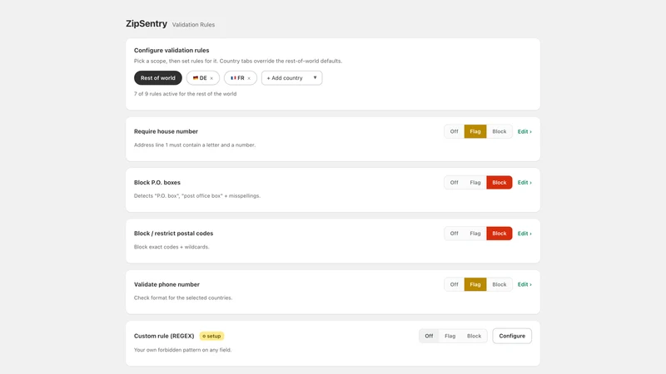Screen dimensions: 666x374
Task: Click 'Block exact codes + wildcards' description
Action: (171, 247)
